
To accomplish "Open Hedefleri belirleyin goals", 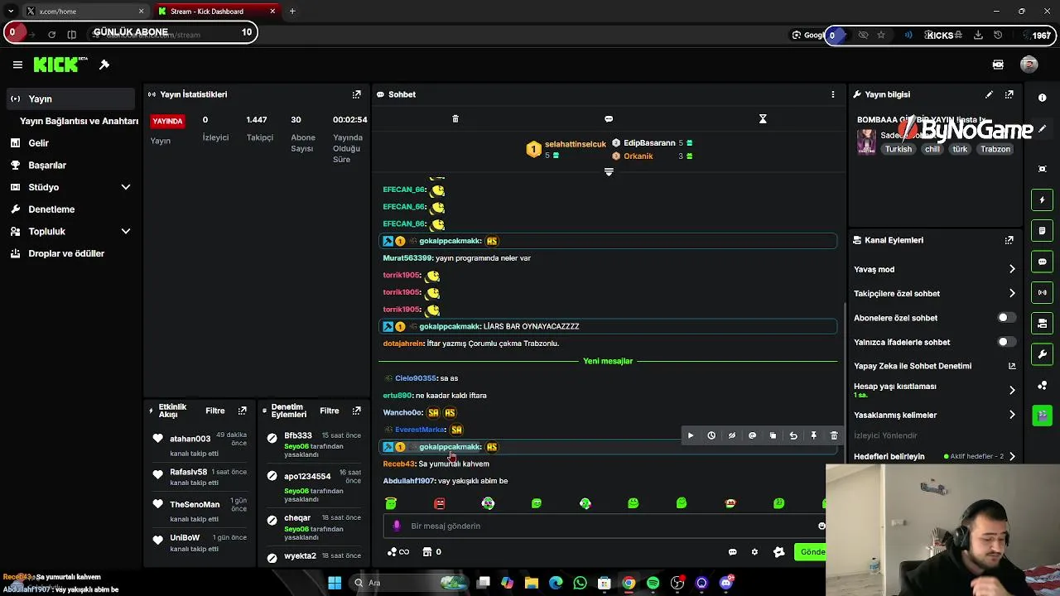I will pyautogui.click(x=935, y=456).
